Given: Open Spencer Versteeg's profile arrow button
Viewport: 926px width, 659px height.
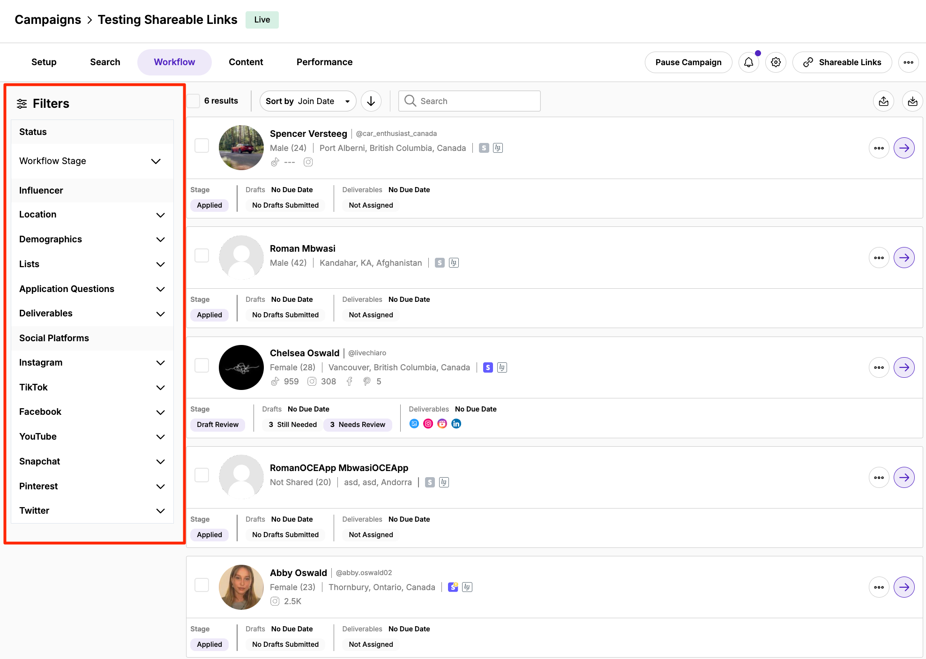Looking at the screenshot, I should pyautogui.click(x=904, y=148).
